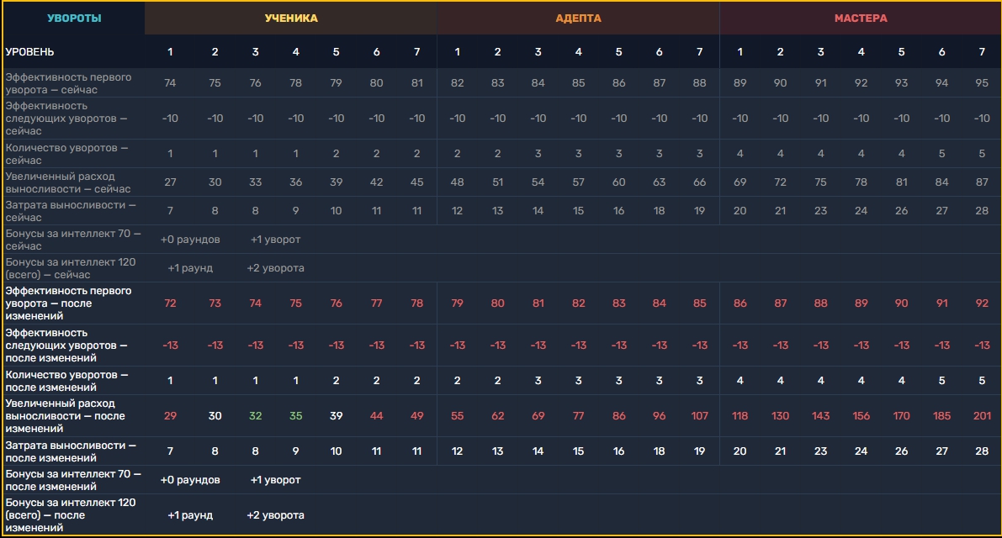Click the grey value 45
Viewport: 1002px width, 538px height.
coord(416,182)
